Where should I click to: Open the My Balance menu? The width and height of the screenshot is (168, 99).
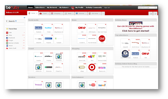(64, 8)
